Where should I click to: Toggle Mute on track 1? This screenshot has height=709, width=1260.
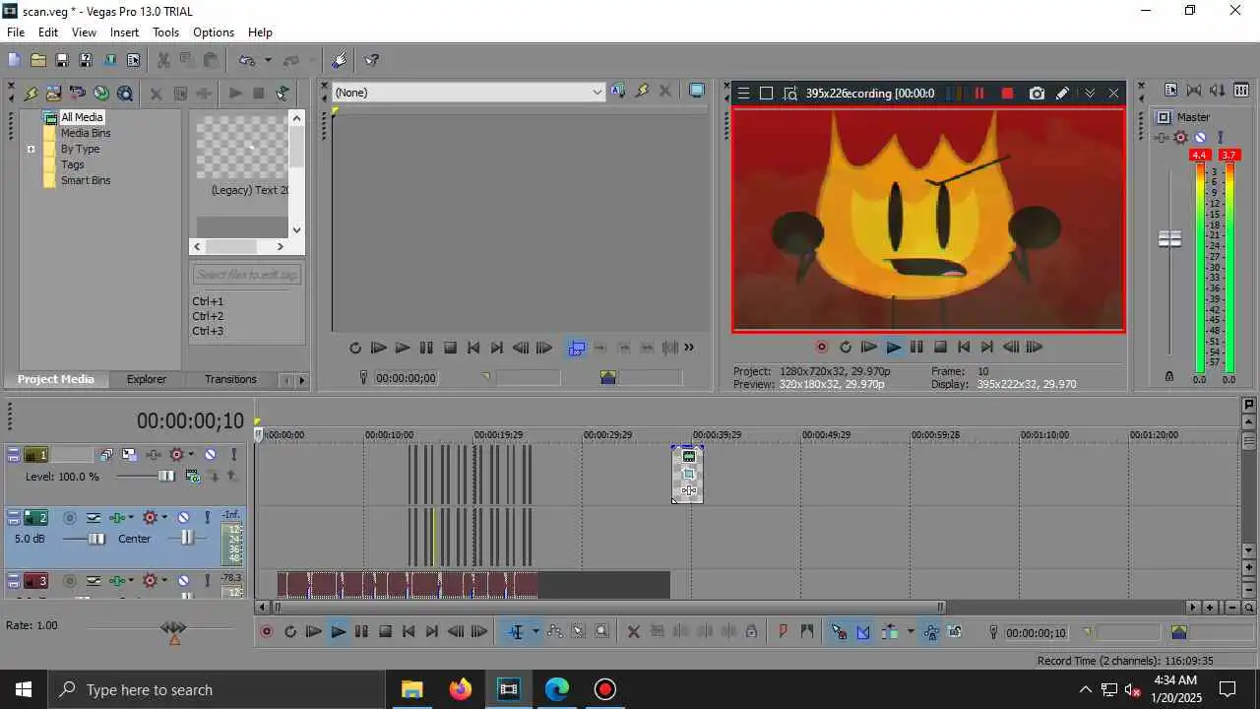(210, 455)
